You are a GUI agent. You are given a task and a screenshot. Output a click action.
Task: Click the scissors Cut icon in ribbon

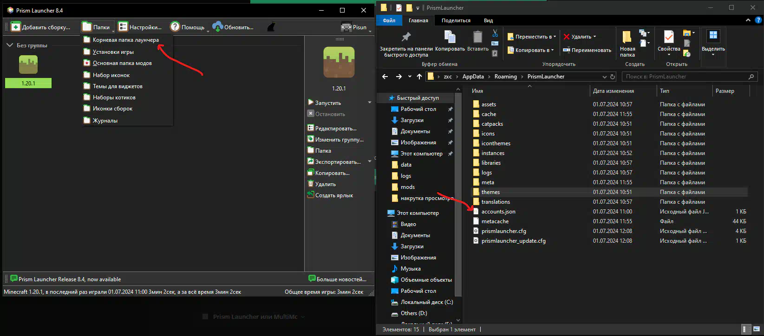coord(495,33)
